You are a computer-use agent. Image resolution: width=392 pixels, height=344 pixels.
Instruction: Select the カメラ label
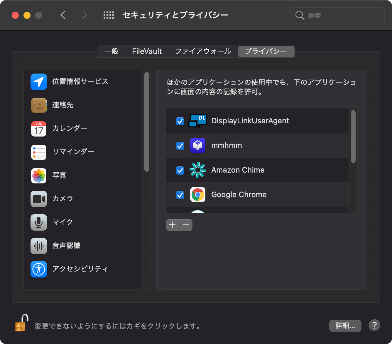63,199
